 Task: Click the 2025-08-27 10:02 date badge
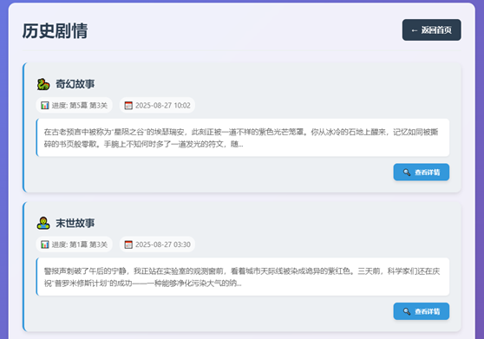click(157, 106)
